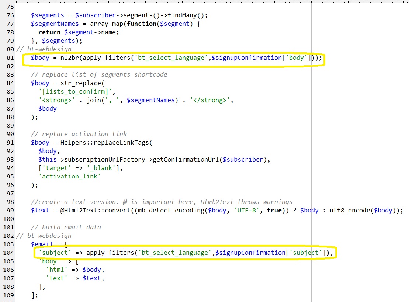Click "$segmentNames" on line 86
This screenshot has width=409, height=302.
[151, 100]
